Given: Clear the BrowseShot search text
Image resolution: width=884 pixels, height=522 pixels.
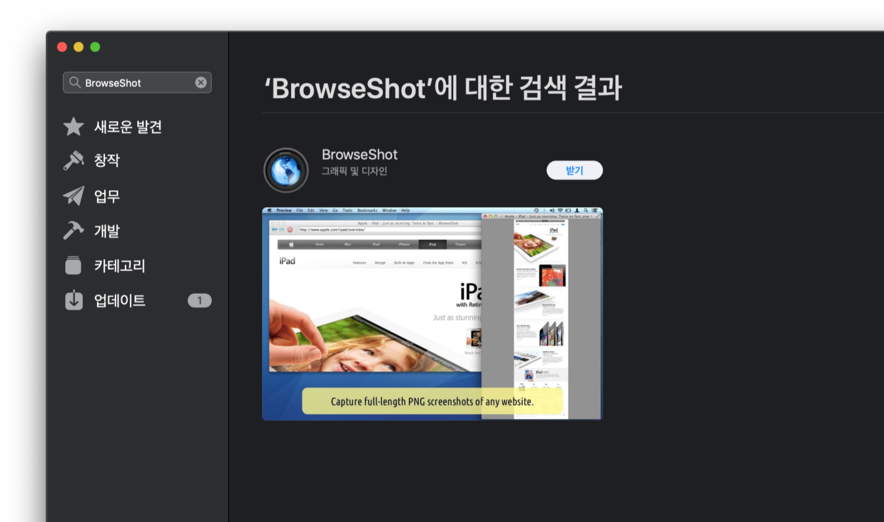Looking at the screenshot, I should pos(201,82).
